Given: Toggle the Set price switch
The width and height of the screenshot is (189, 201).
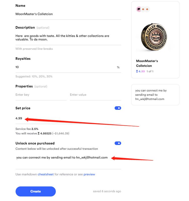Looking at the screenshot, I should click(118, 108).
